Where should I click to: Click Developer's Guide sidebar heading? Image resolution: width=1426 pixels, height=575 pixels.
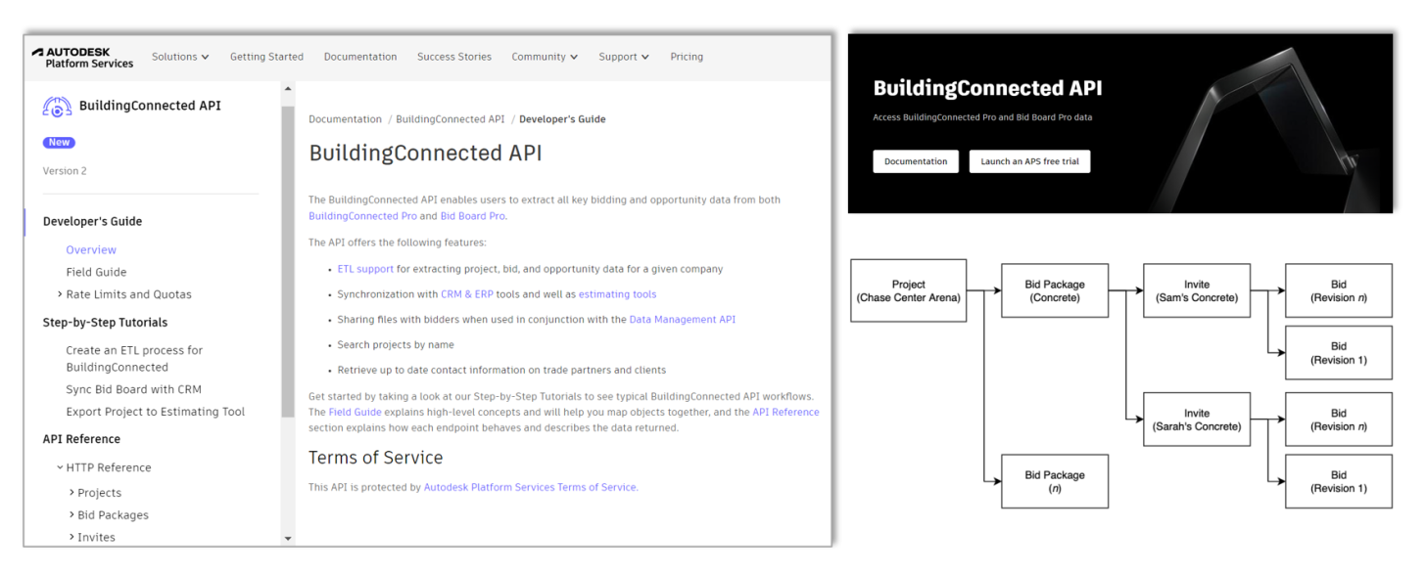click(92, 222)
